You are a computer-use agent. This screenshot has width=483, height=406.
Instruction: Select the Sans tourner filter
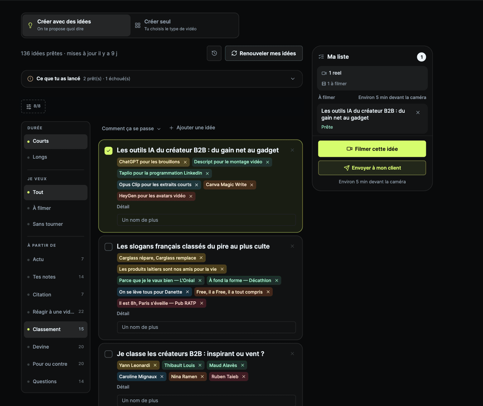point(56,224)
